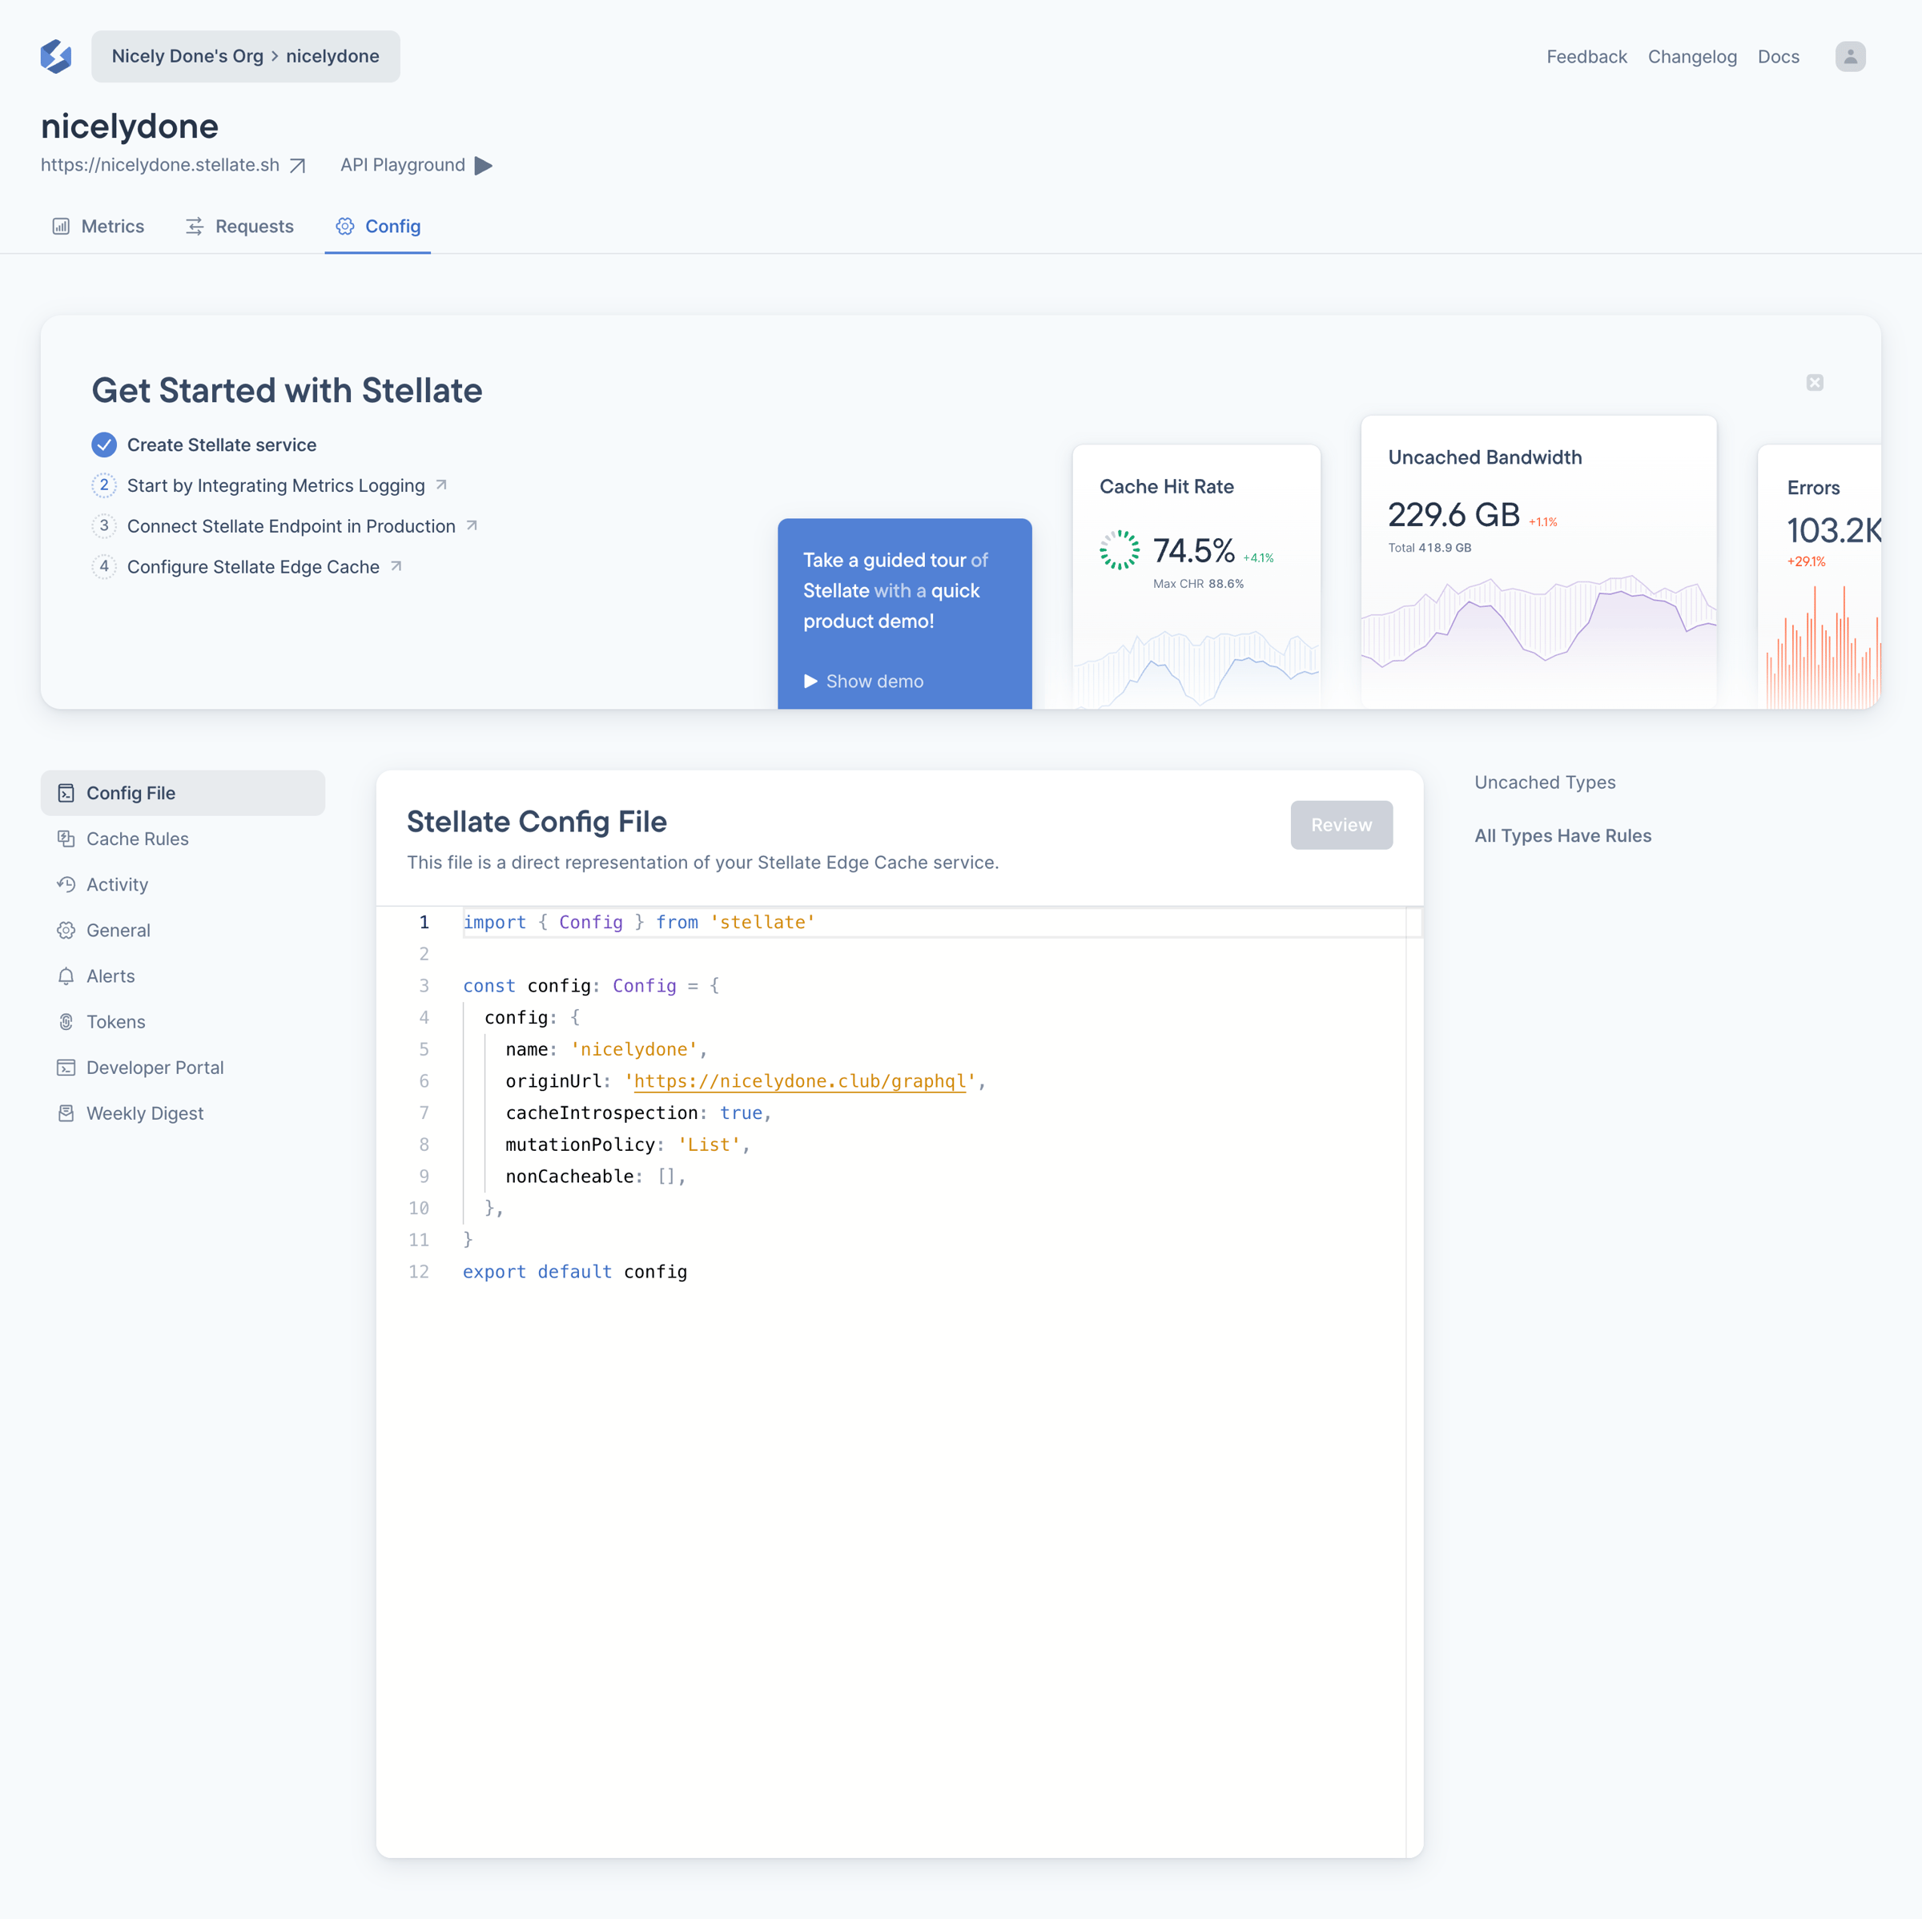This screenshot has height=1919, width=1922.
Task: Click the Activity history icon
Action: pos(66,884)
